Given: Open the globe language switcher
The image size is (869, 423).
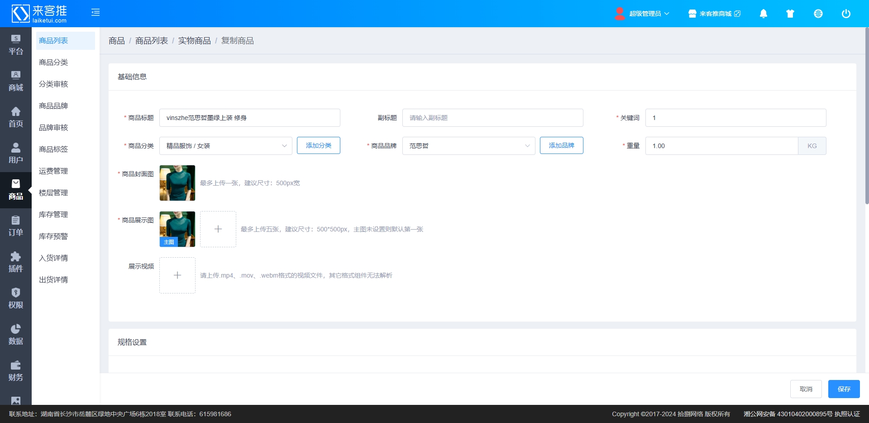Looking at the screenshot, I should (x=818, y=14).
